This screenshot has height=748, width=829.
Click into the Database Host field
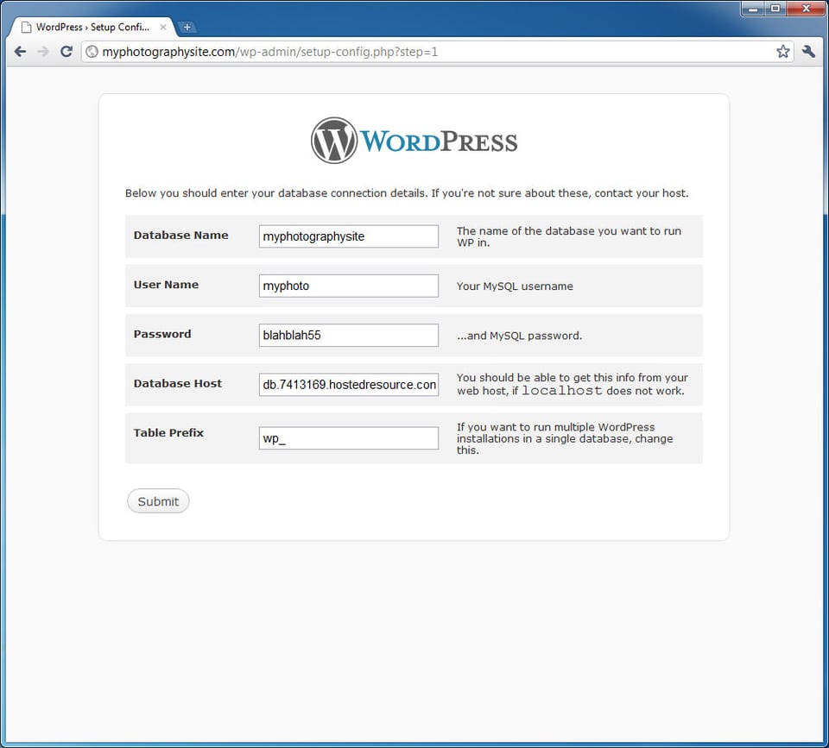coord(348,385)
